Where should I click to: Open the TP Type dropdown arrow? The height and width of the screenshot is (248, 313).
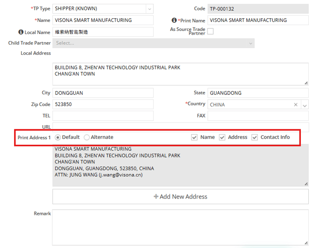(149, 9)
